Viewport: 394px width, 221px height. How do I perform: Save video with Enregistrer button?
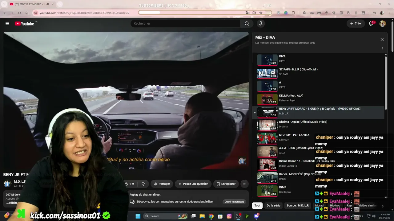(x=226, y=184)
